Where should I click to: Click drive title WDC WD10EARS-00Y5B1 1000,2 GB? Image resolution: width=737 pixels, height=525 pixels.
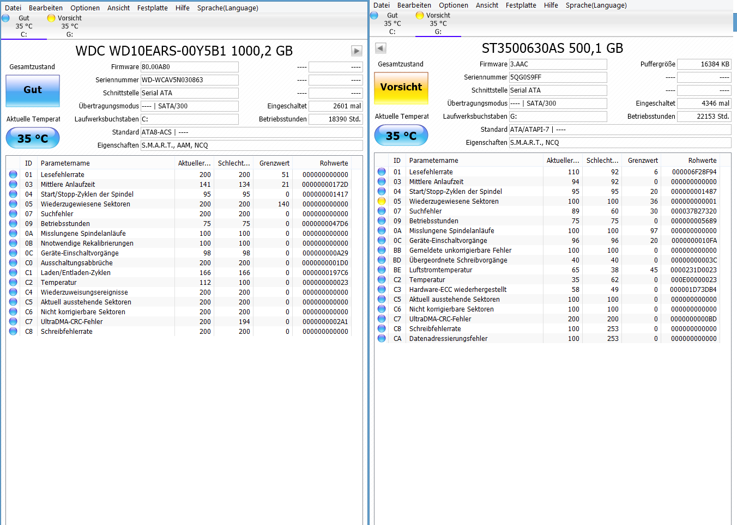point(184,51)
